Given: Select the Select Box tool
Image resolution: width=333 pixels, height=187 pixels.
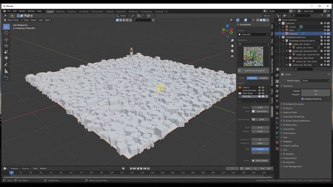Looking at the screenshot, I should tap(6, 26).
